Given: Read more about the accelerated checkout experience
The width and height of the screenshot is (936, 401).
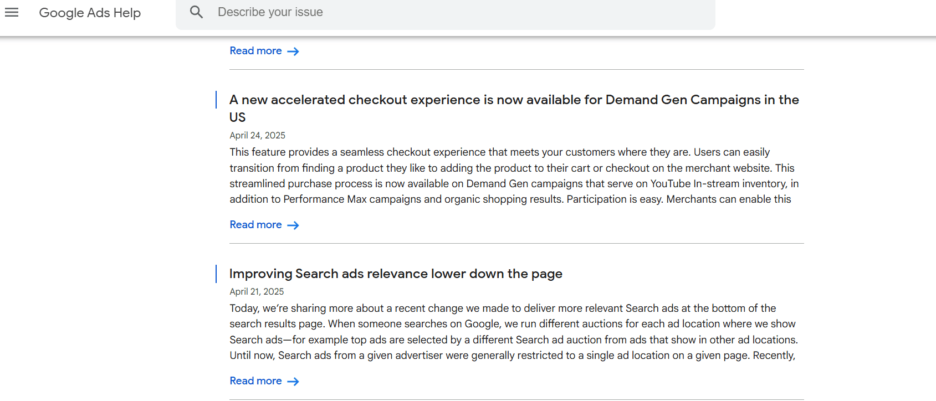Looking at the screenshot, I should coord(255,225).
